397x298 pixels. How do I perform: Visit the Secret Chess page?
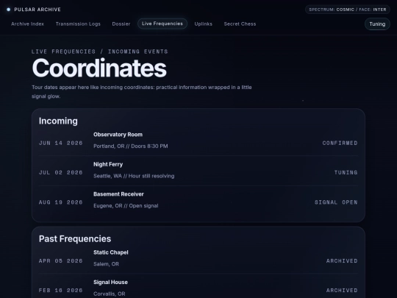point(240,24)
